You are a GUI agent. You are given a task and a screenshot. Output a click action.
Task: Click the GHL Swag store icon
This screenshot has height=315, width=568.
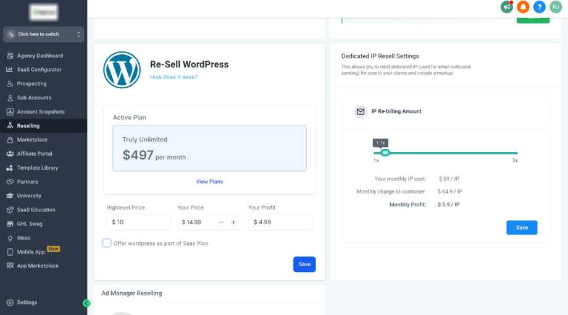10,224
